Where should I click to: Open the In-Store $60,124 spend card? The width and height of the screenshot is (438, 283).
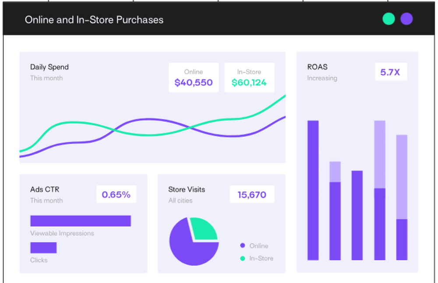(x=249, y=78)
